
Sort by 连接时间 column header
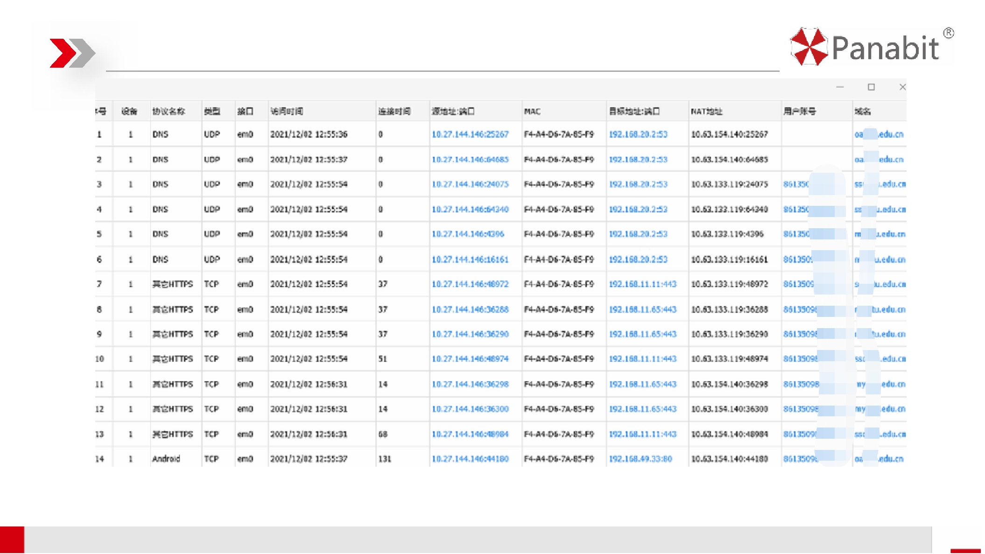click(394, 112)
